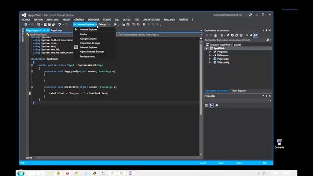Open the DÉBOGUER menu

click(x=93, y=20)
